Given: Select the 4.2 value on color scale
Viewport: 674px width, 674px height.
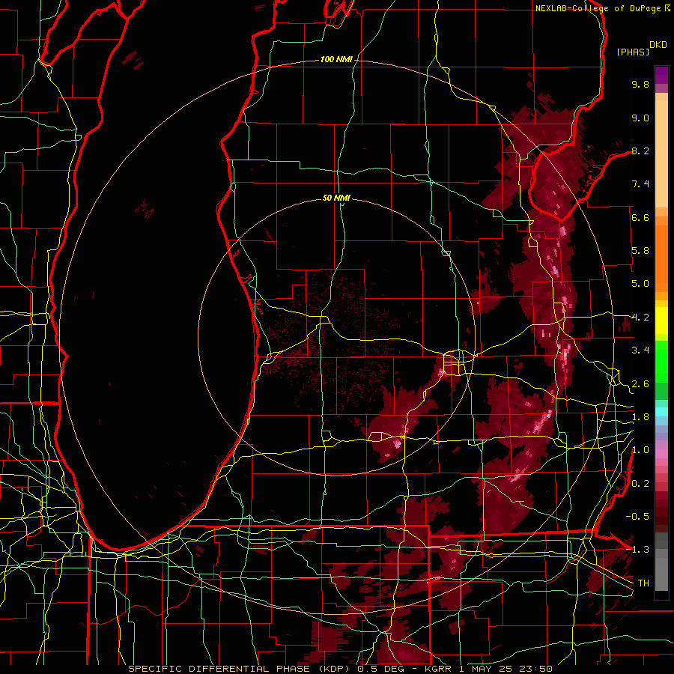Looking at the screenshot, I should coord(640,318).
